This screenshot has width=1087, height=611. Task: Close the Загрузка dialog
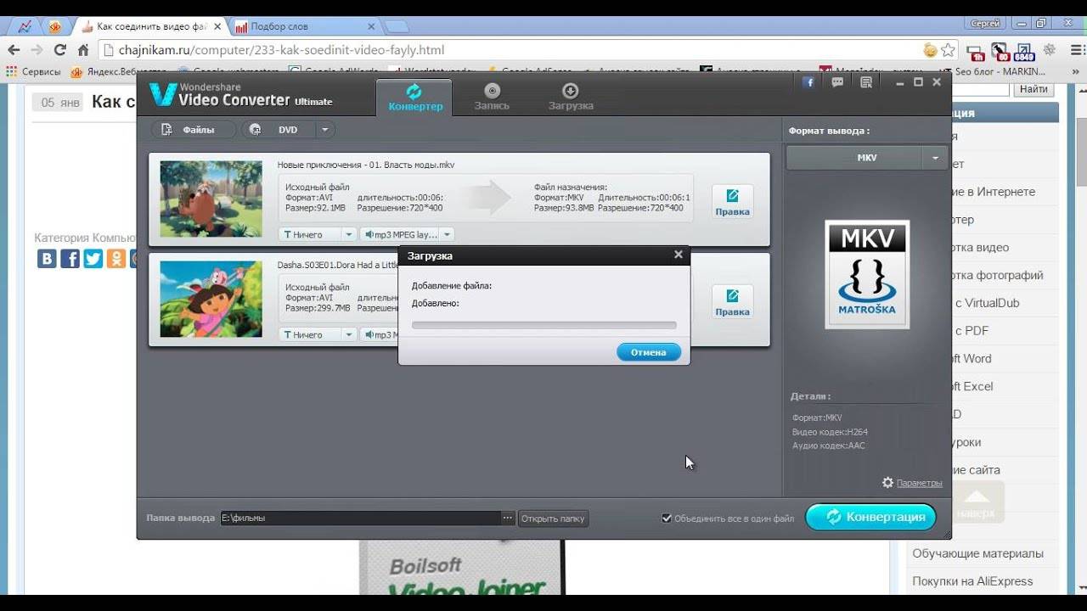(x=678, y=255)
